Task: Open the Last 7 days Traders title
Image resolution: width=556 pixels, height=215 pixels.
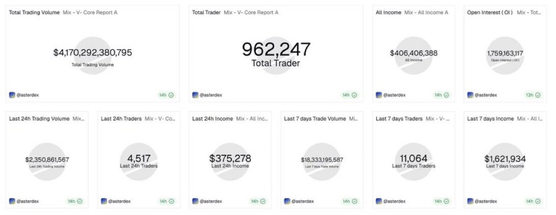Action: coord(399,119)
